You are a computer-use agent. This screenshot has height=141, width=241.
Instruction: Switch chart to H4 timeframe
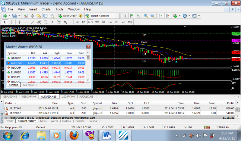pos(110,22)
